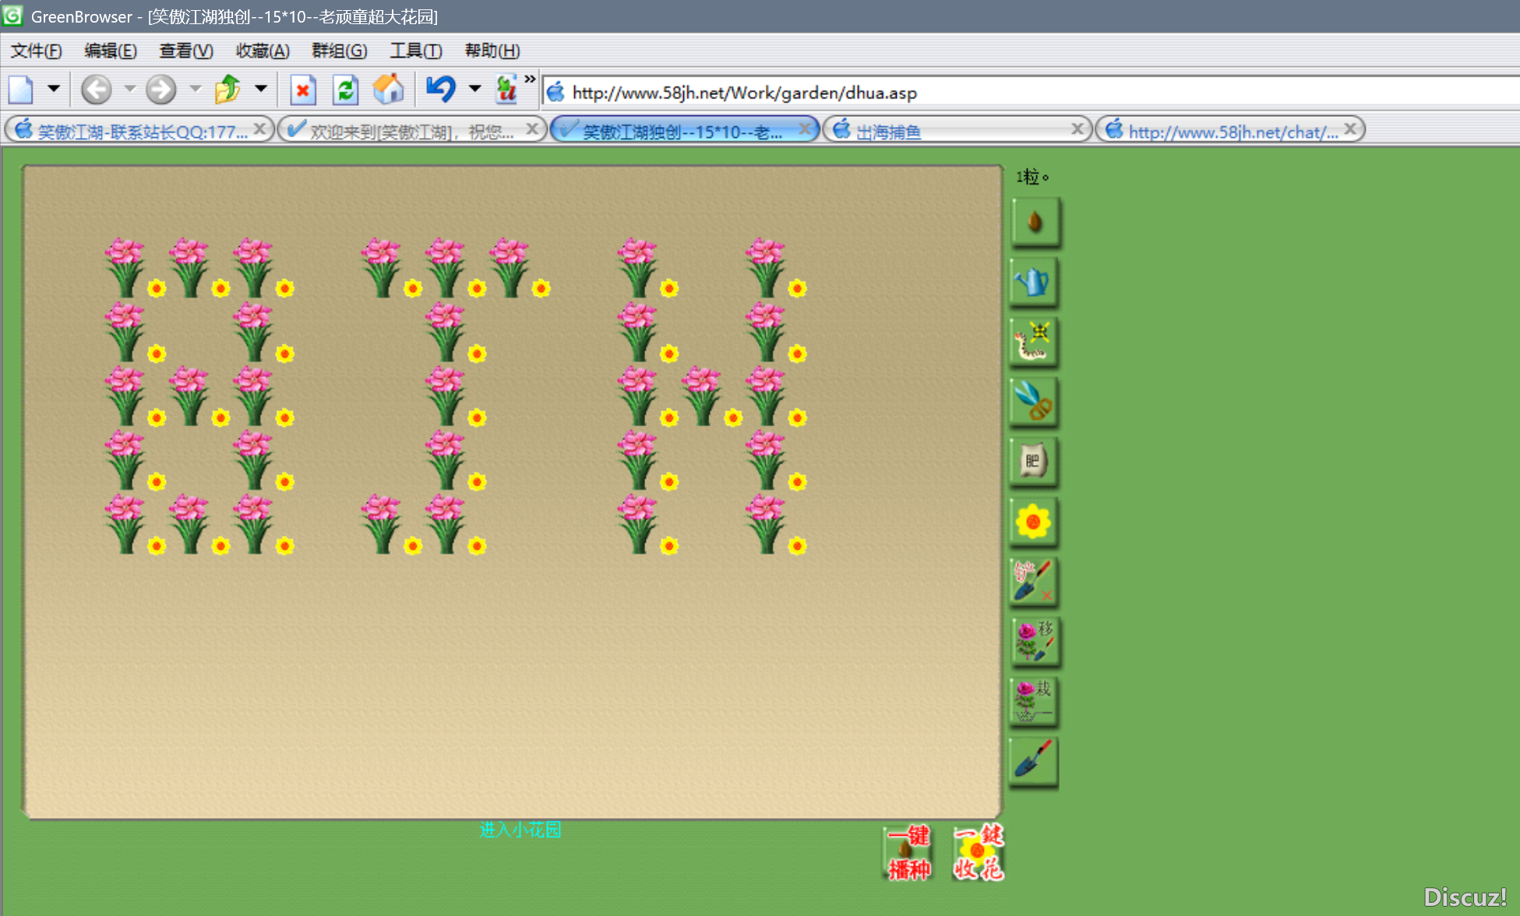Pick the move flower tool
This screenshot has width=1520, height=916.
coord(1034,641)
